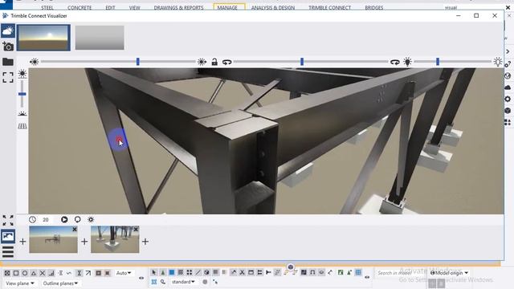This screenshot has width=514, height=289.
Task: Open animation settings gear icon
Action: pos(91,219)
